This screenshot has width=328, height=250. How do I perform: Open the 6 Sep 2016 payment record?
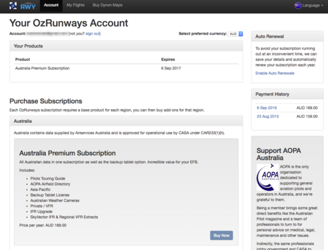267,108
